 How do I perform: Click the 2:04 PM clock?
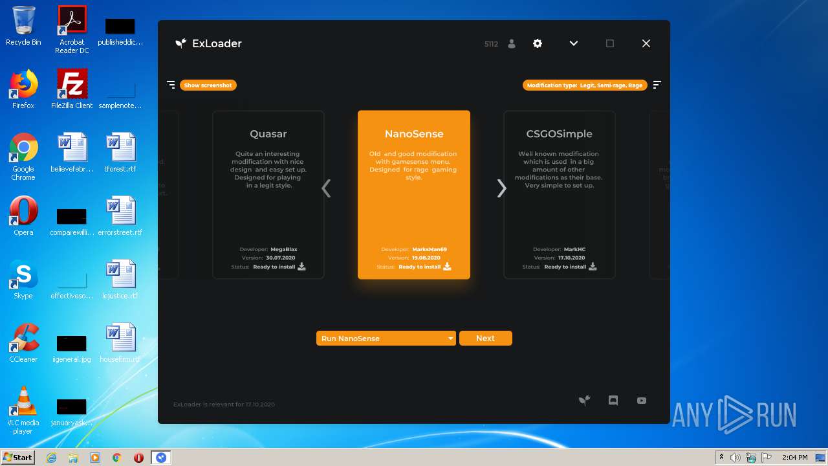pyautogui.click(x=794, y=458)
